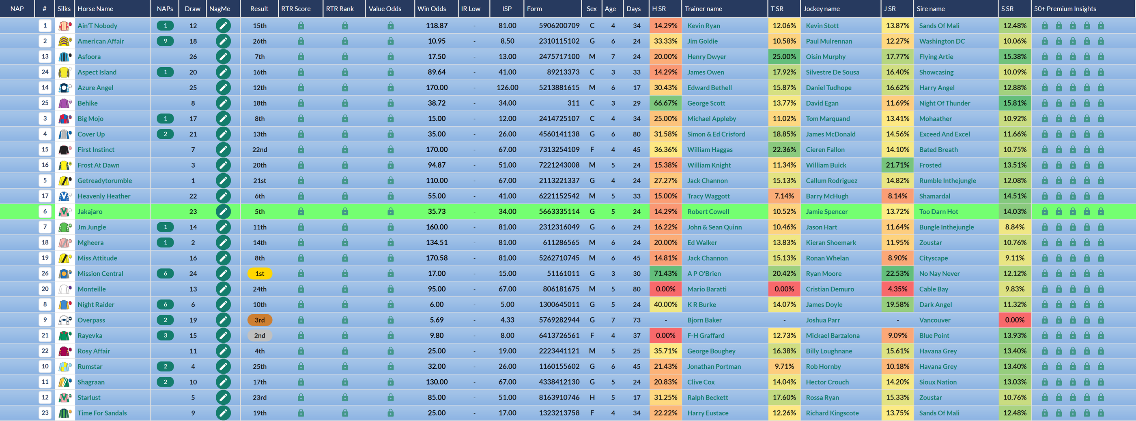The image size is (1136, 421).
Task: Sort by ISP column header
Action: coord(507,9)
